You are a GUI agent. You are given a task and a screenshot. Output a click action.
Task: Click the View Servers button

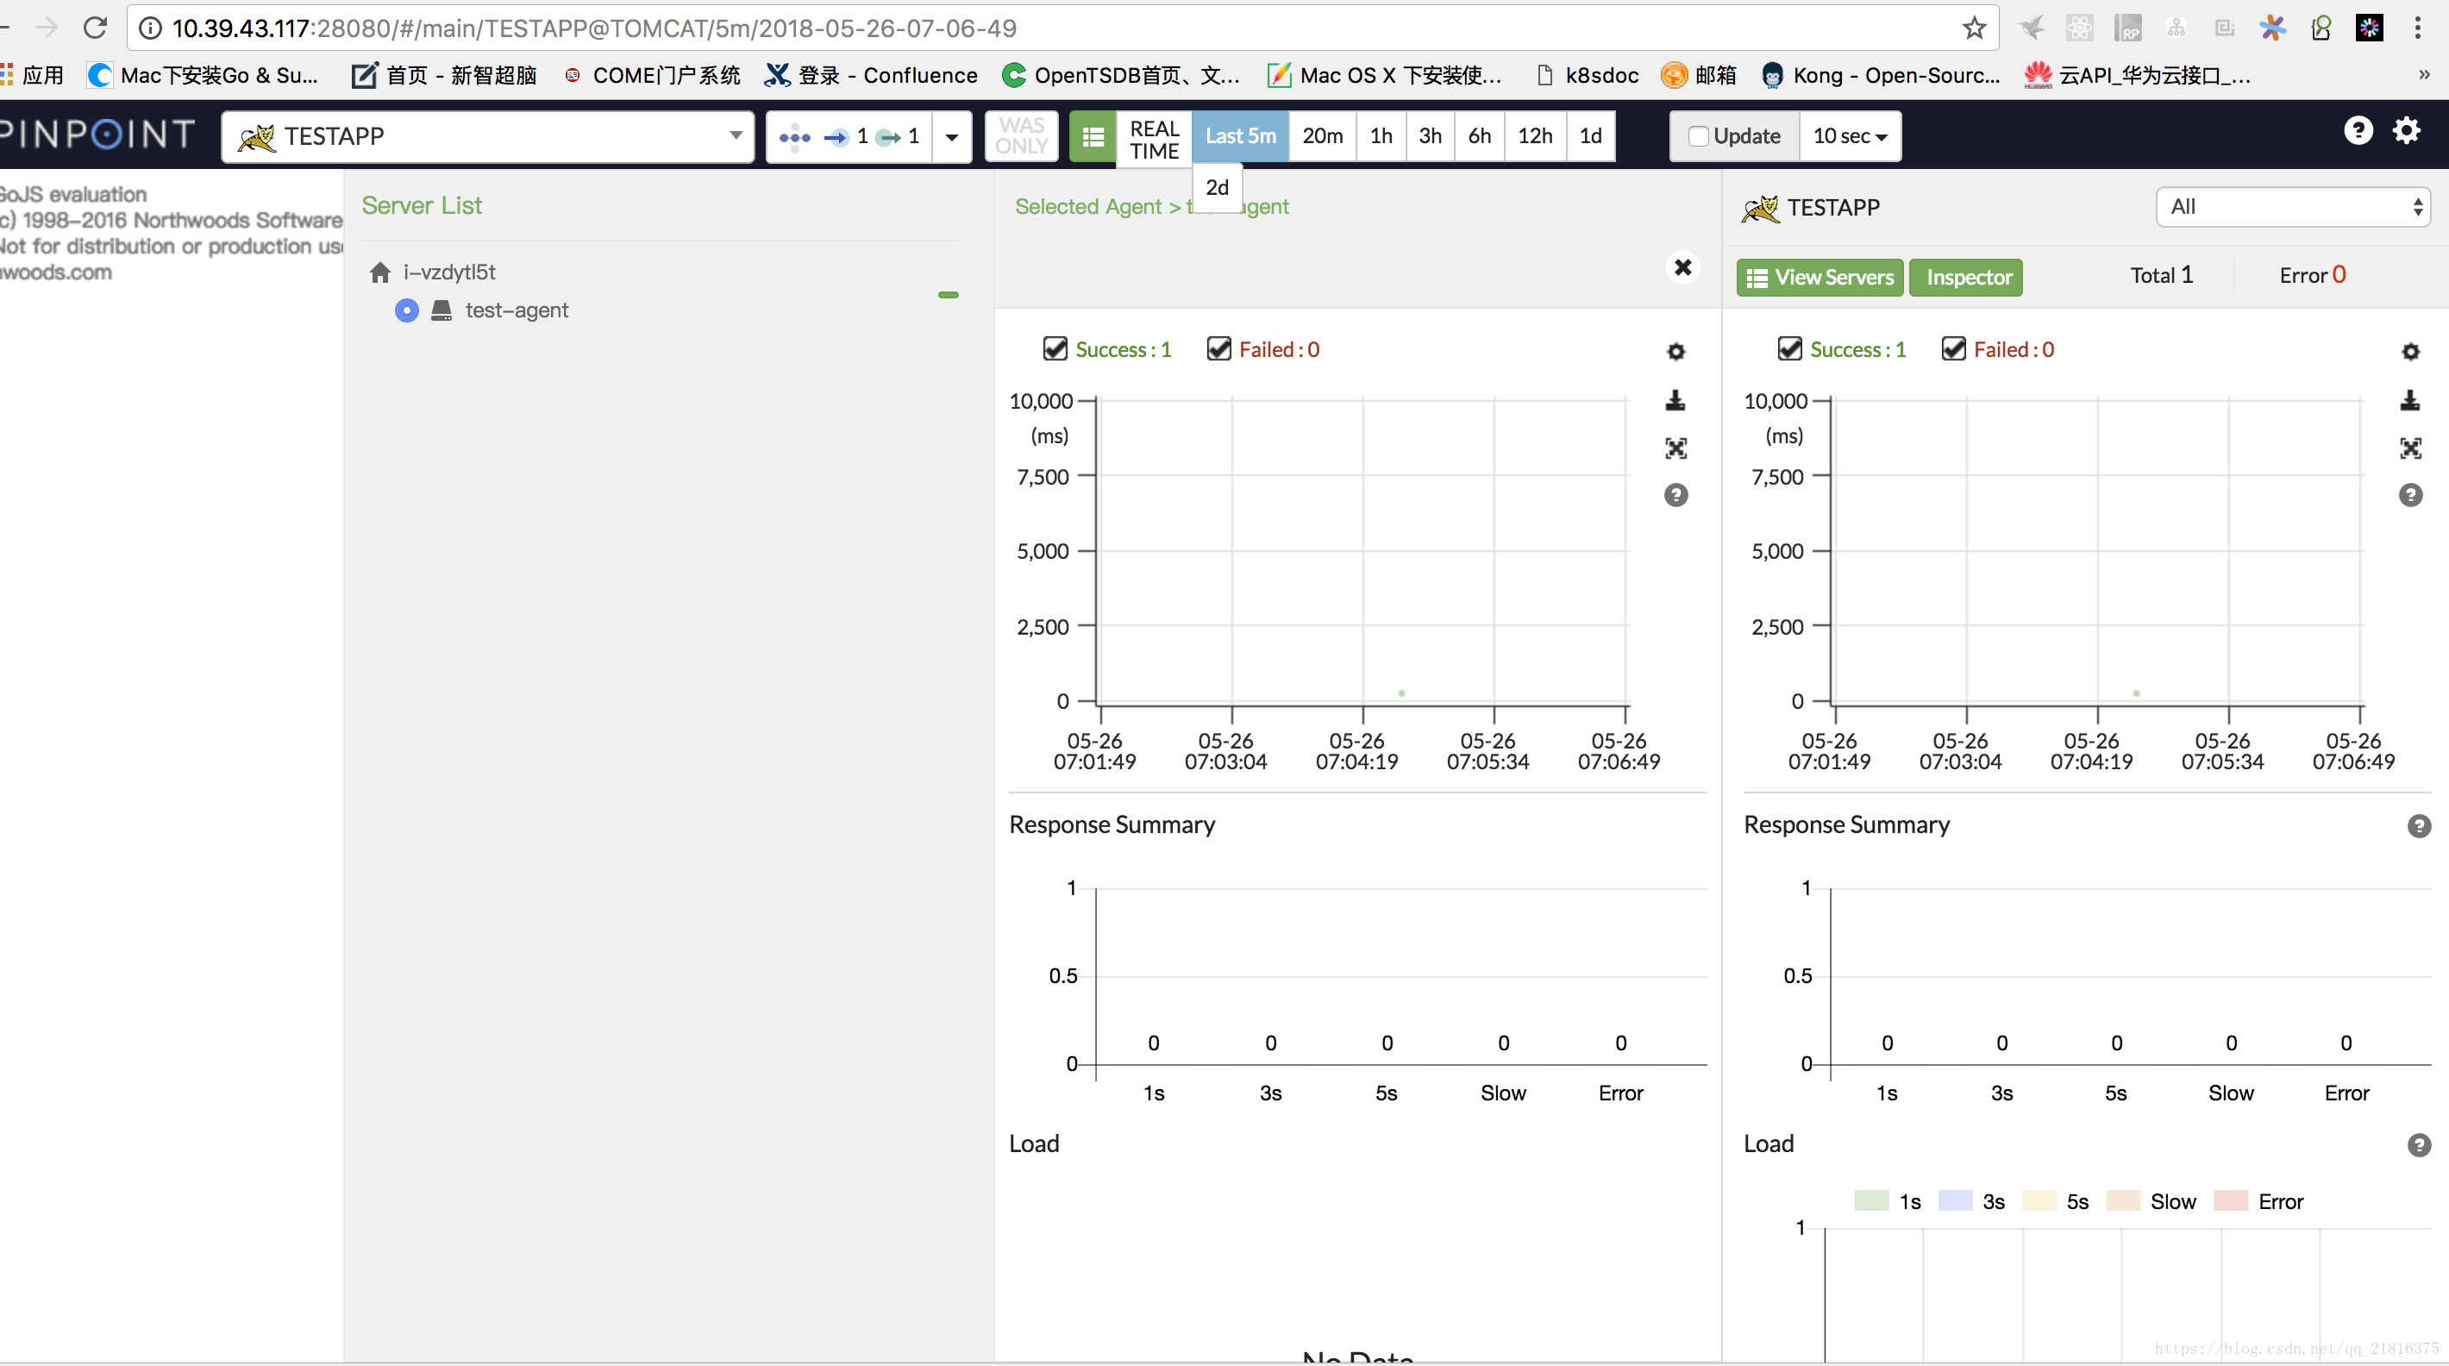point(1820,276)
